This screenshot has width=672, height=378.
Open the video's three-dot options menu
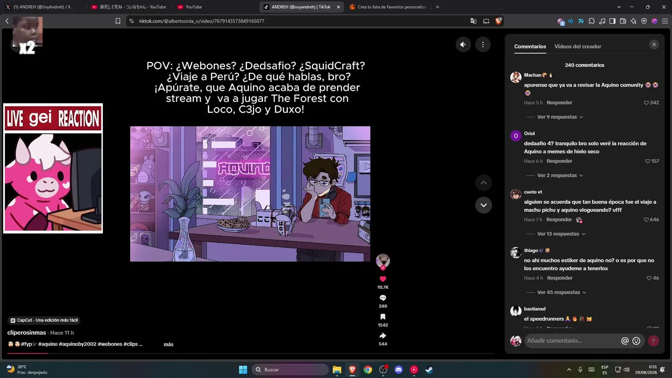click(x=483, y=45)
